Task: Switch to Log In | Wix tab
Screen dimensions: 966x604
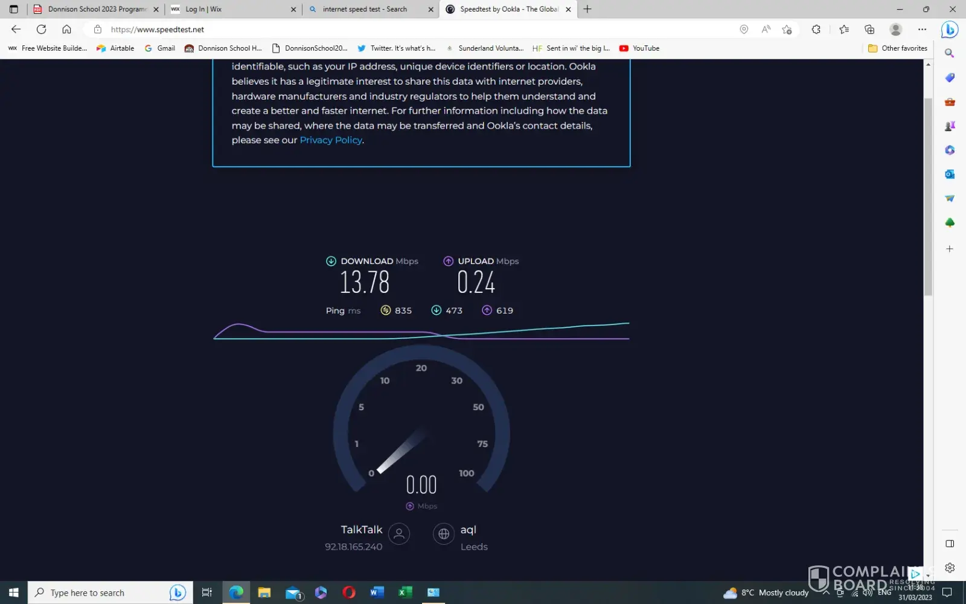Action: click(233, 9)
